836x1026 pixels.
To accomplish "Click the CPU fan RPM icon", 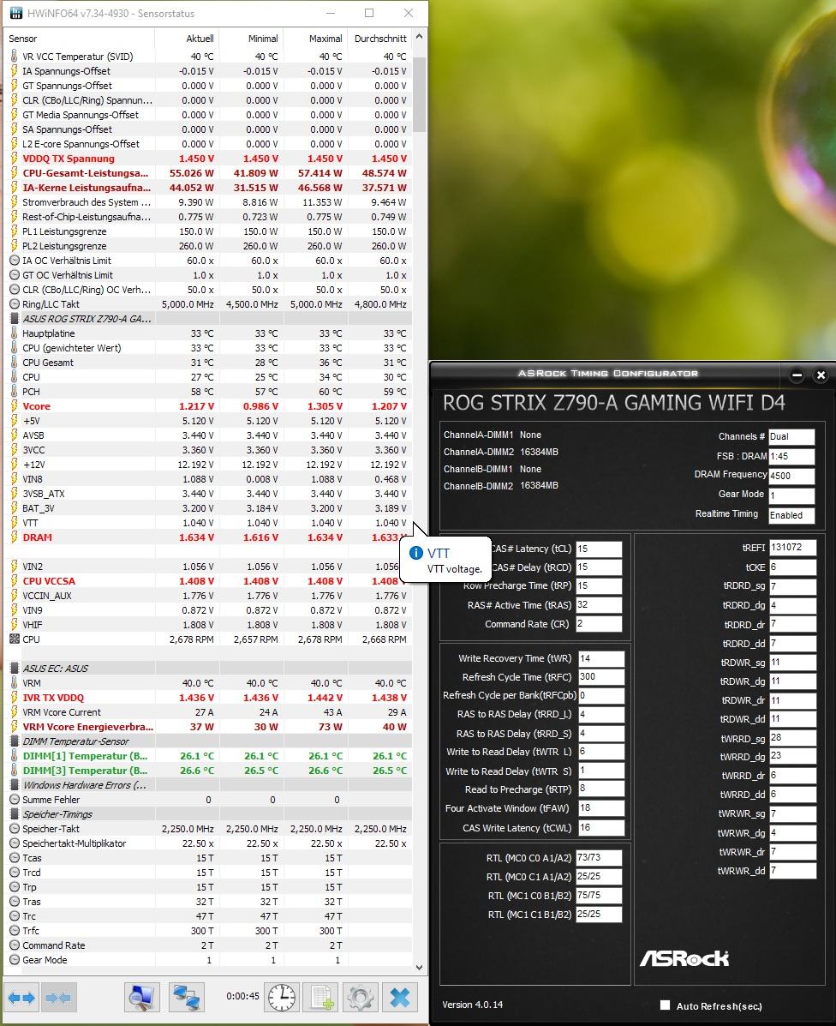I will pos(15,639).
